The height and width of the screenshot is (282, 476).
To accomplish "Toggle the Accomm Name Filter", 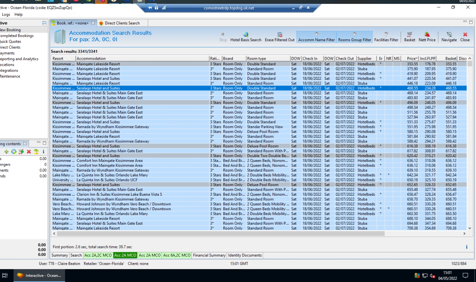I will (x=316, y=37).
